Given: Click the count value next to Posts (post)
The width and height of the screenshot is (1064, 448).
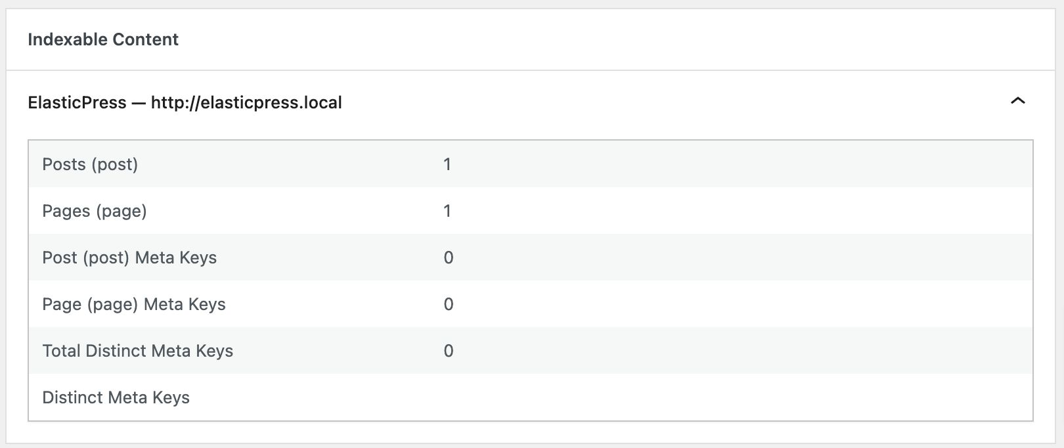Looking at the screenshot, I should click(448, 164).
